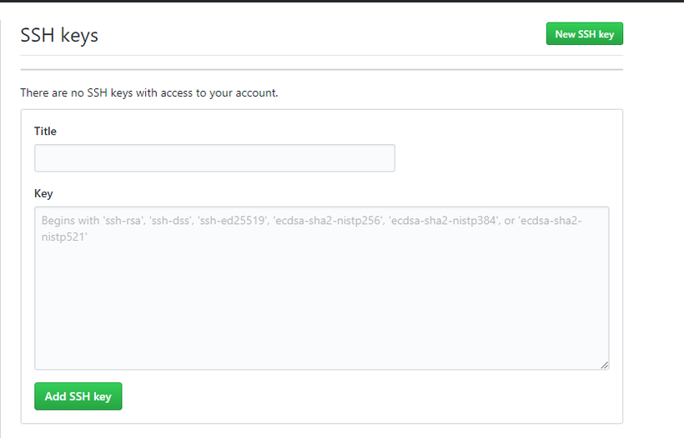Focus the Title input field
The width and height of the screenshot is (684, 438).
pyautogui.click(x=214, y=158)
